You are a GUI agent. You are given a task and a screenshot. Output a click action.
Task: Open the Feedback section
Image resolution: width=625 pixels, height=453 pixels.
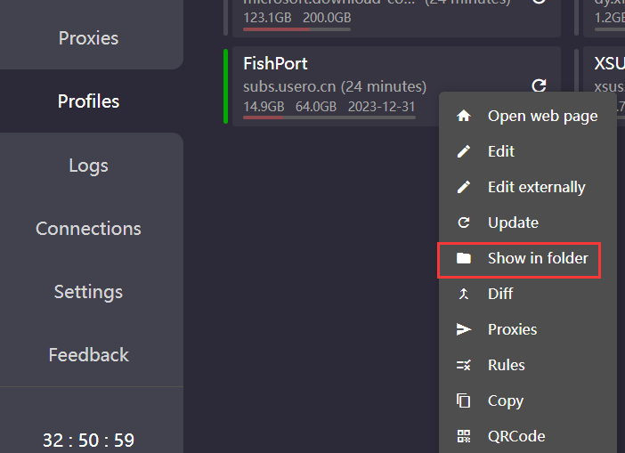click(x=88, y=355)
